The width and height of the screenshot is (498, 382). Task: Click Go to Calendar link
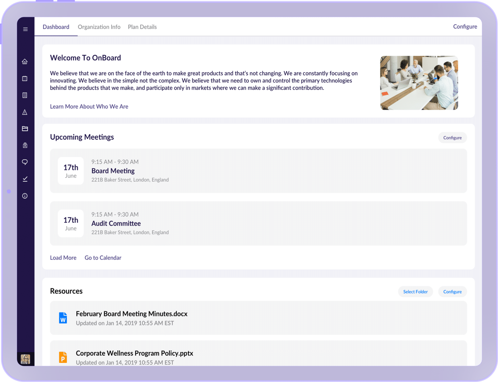(103, 258)
